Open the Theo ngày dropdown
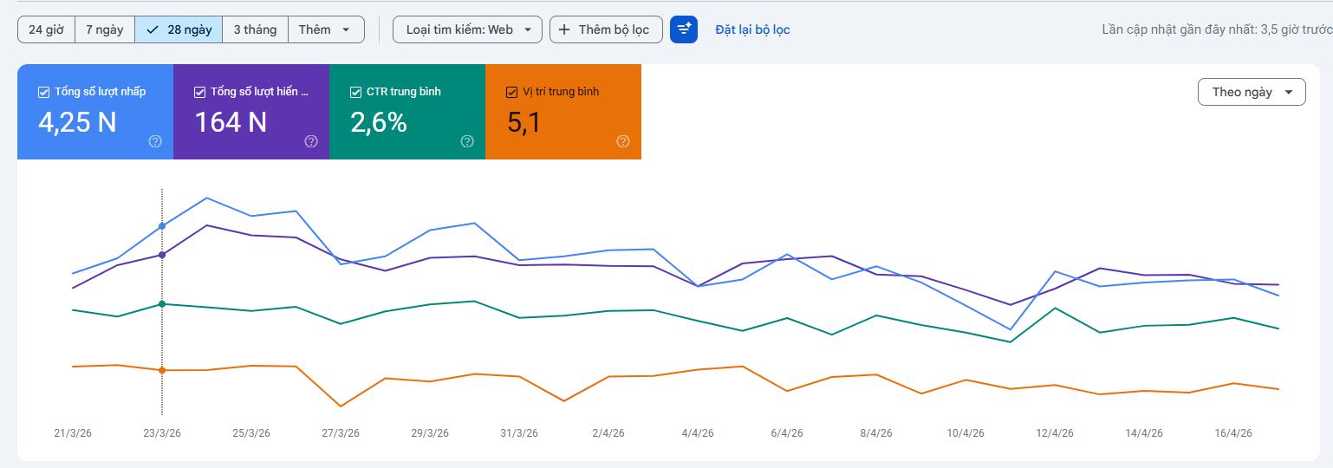The width and height of the screenshot is (1333, 468). coord(1251,92)
